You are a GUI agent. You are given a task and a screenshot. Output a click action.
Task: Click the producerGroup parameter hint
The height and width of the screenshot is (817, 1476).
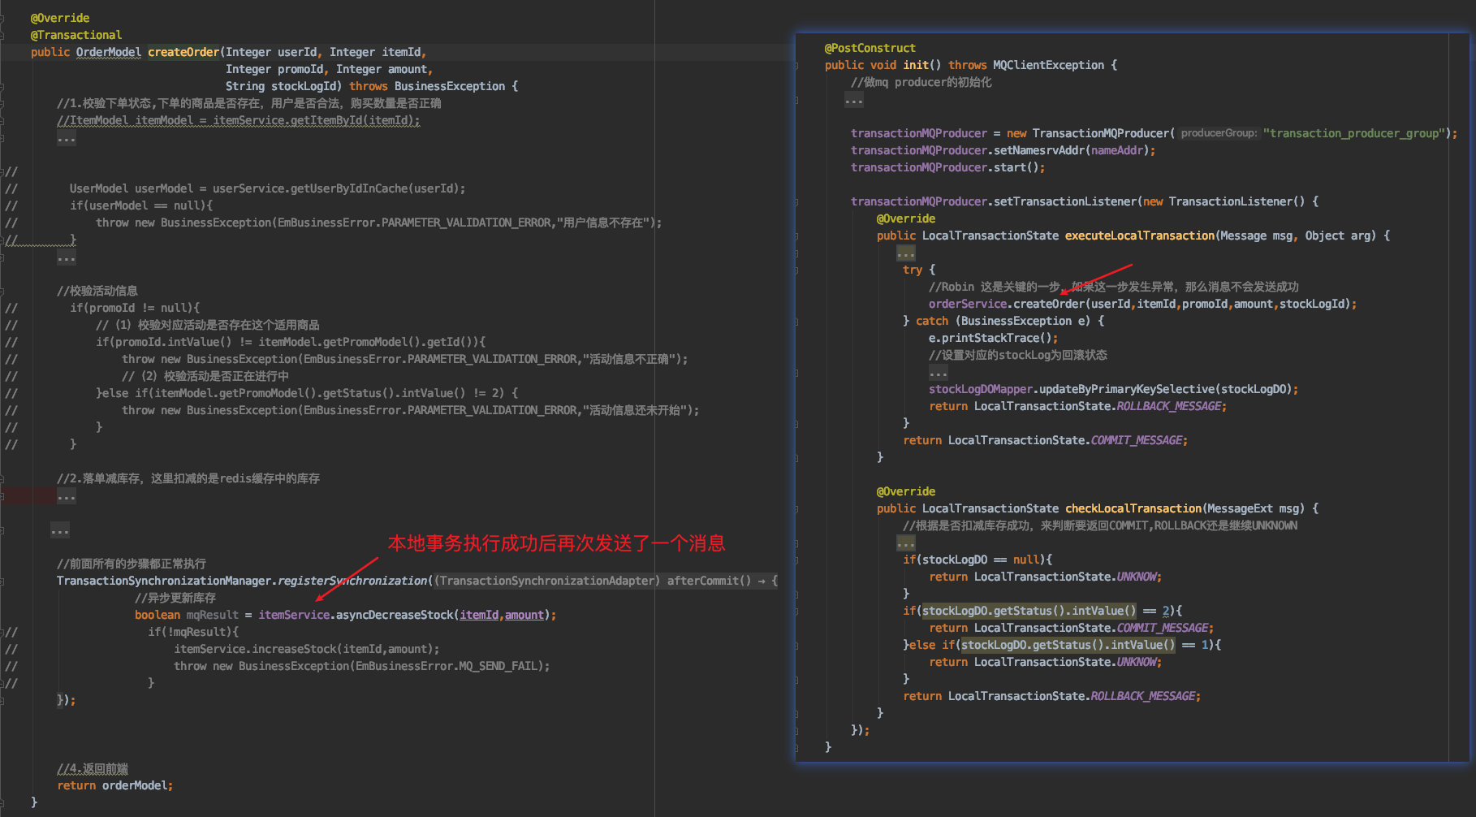tap(1219, 133)
